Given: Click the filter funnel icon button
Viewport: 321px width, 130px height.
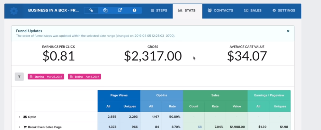Looking at the screenshot, I should click(19, 77).
